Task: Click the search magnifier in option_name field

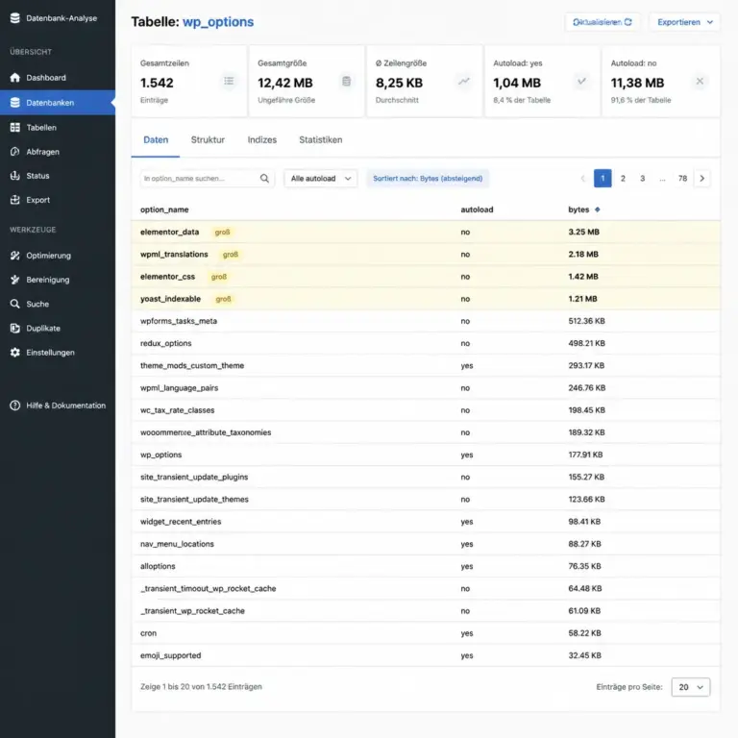Action: point(264,178)
